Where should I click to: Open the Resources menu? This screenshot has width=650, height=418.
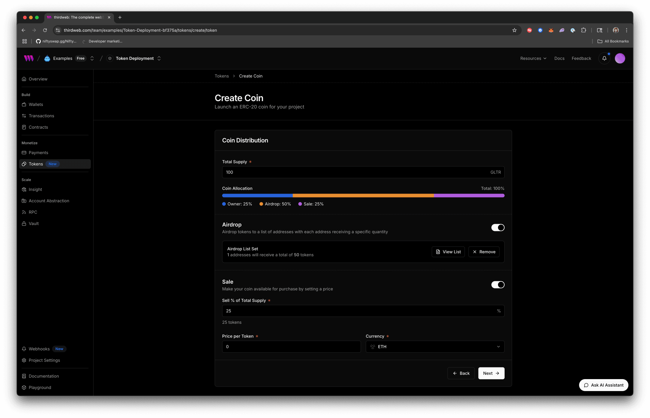click(x=533, y=58)
